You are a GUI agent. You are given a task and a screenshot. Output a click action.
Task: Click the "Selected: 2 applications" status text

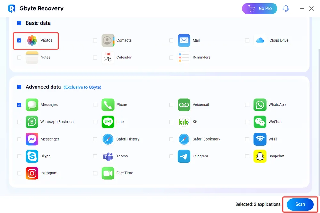258,204
